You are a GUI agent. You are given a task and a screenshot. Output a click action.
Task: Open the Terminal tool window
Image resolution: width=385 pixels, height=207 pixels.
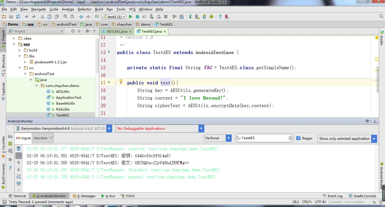pos(17,196)
